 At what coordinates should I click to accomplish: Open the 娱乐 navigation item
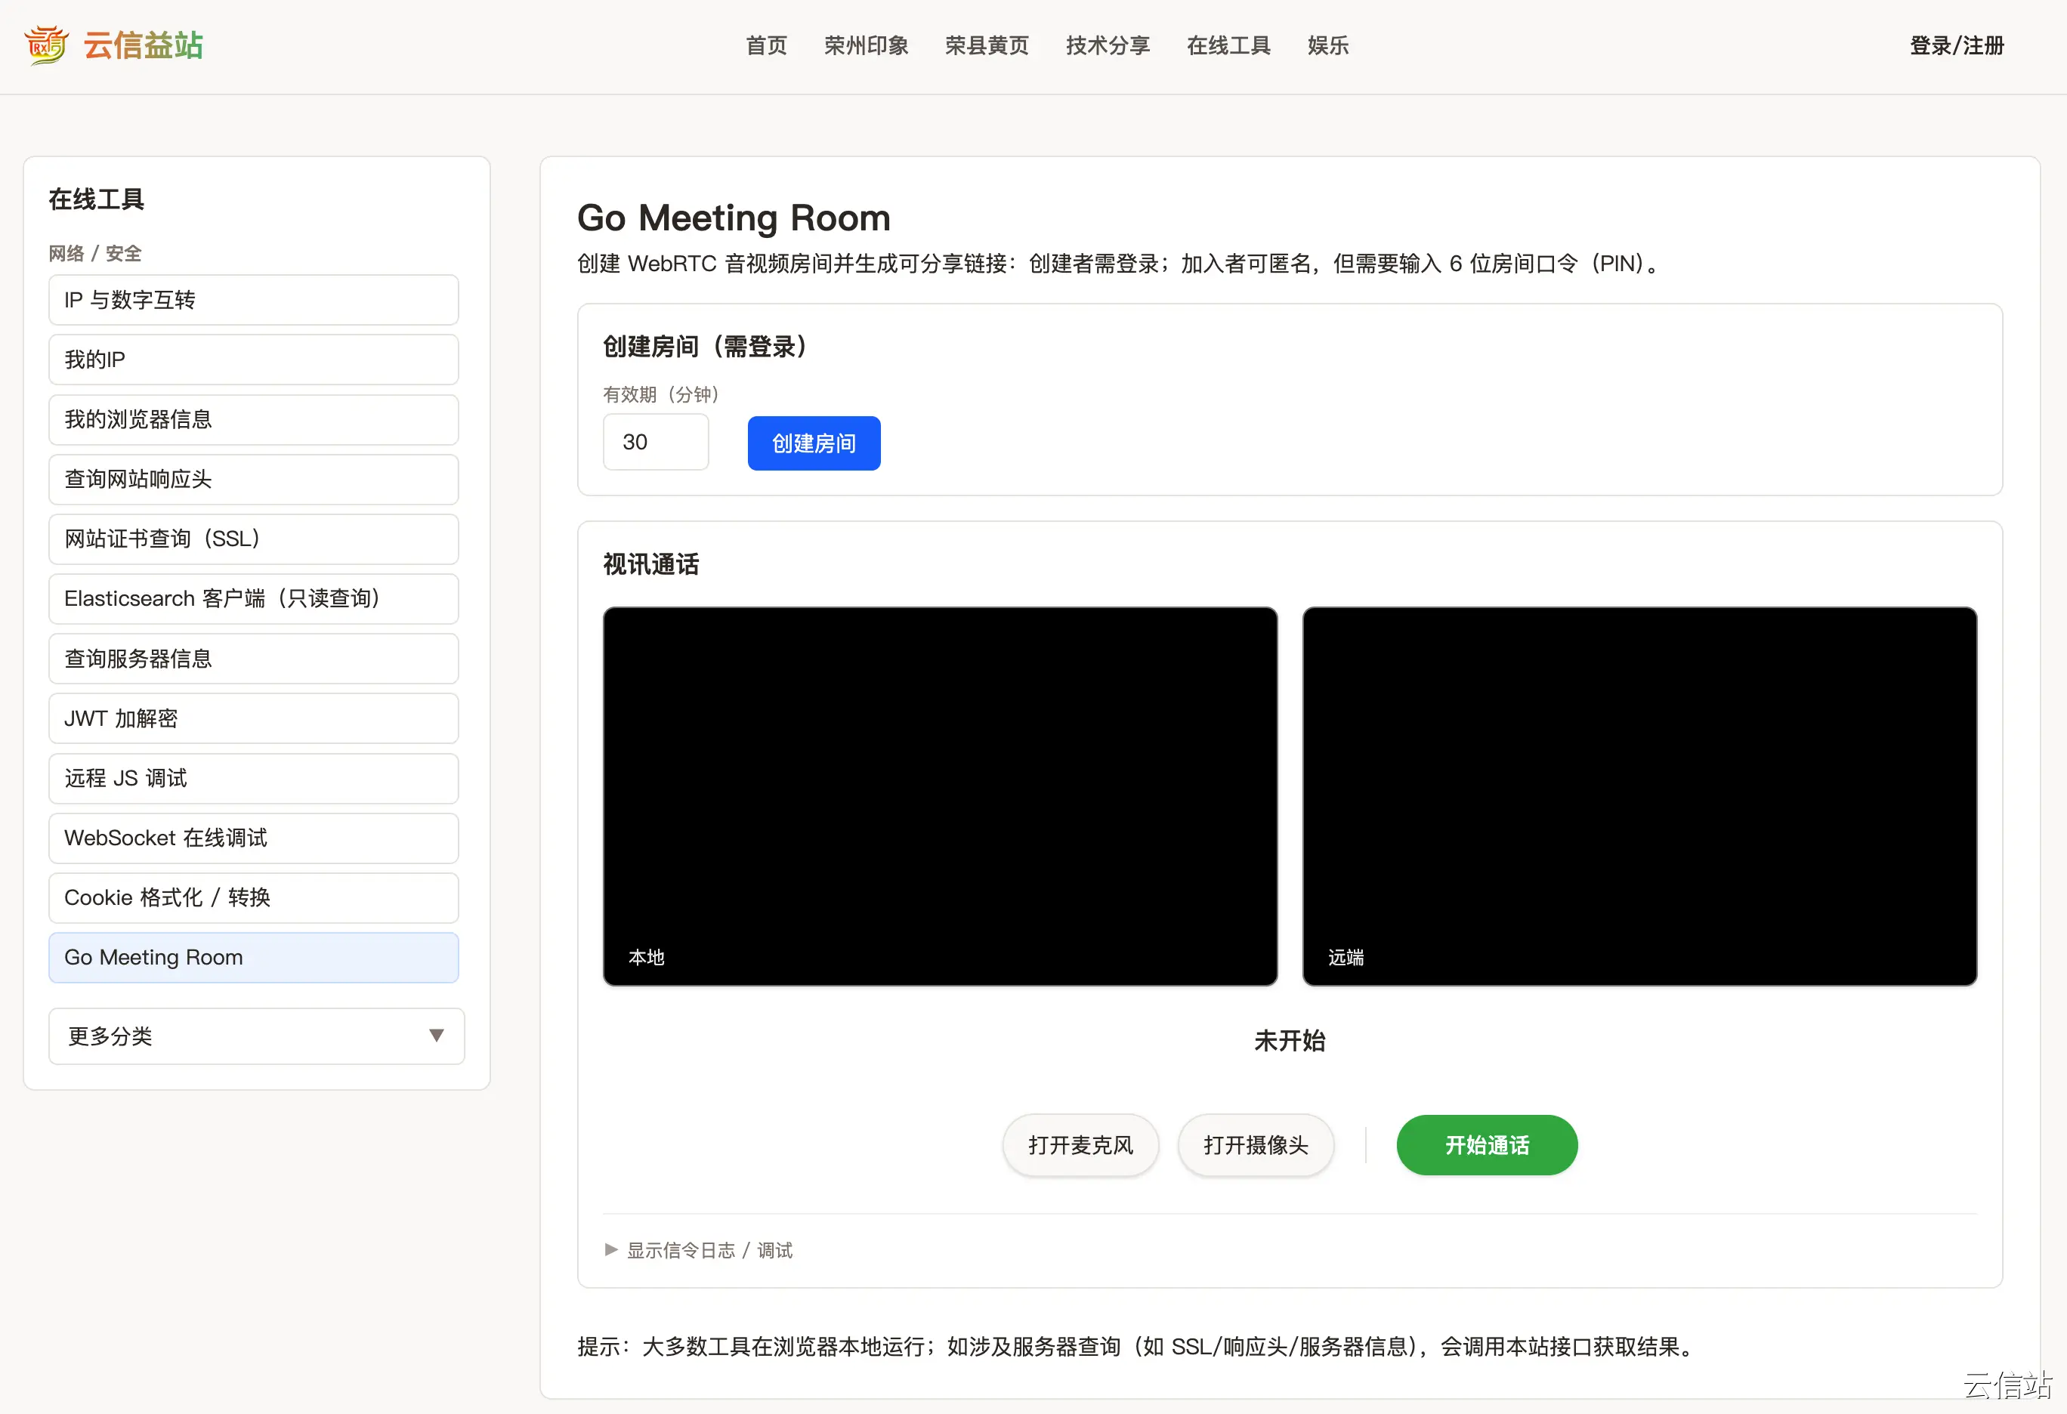pos(1327,45)
